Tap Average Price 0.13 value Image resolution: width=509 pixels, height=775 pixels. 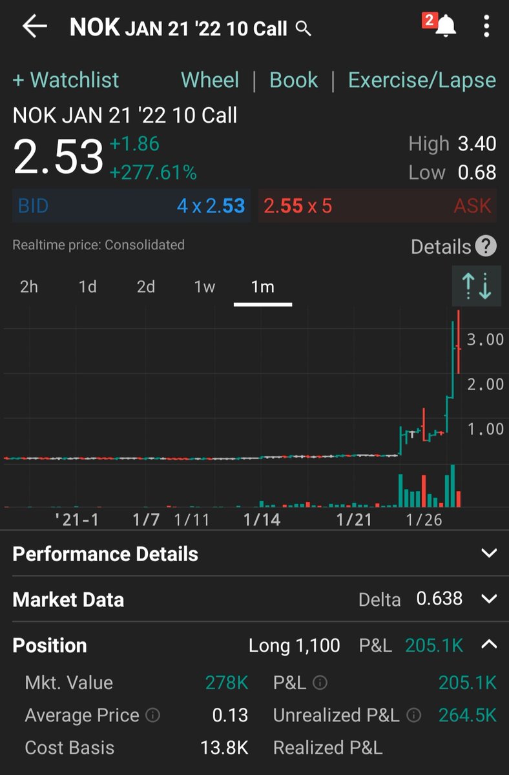click(x=230, y=716)
